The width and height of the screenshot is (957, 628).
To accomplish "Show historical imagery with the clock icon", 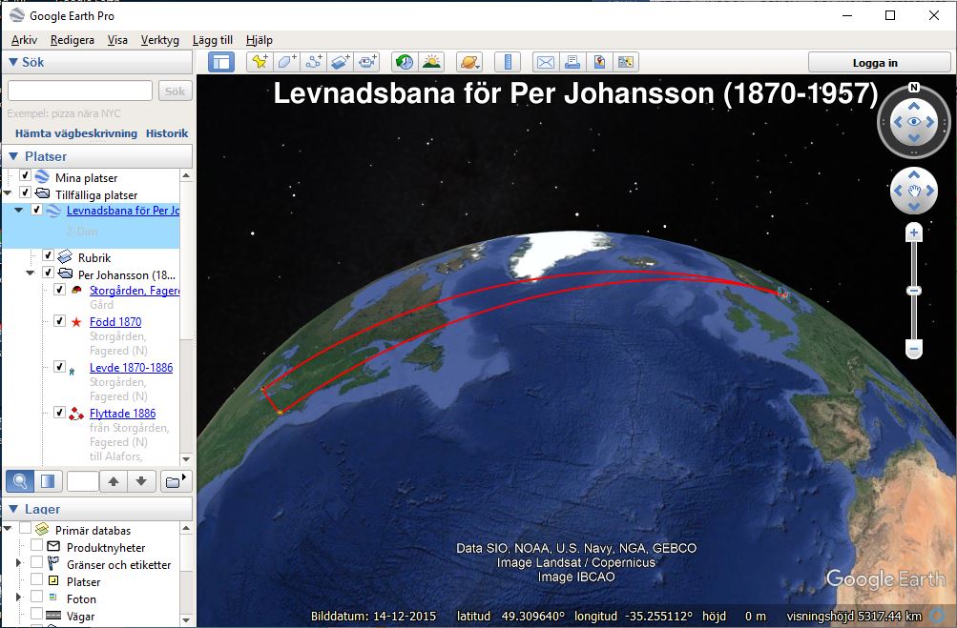I will (x=404, y=62).
